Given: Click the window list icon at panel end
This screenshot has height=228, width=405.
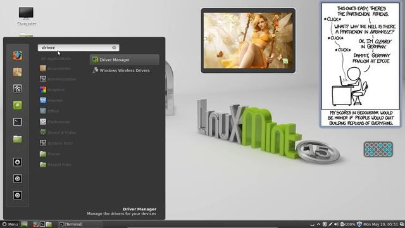Looking at the screenshot, I should click(402, 224).
